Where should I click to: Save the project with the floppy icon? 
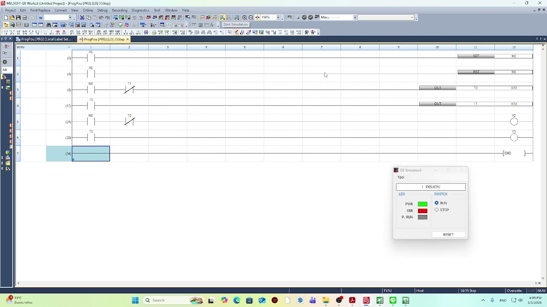click(18, 17)
